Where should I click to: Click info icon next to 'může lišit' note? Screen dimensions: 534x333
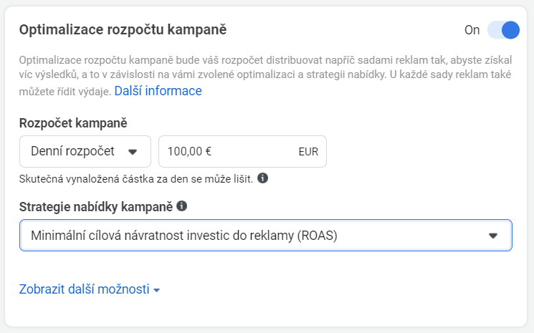(x=263, y=178)
